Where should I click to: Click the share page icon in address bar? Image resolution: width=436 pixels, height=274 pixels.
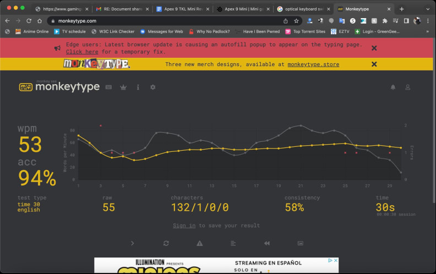tap(286, 21)
